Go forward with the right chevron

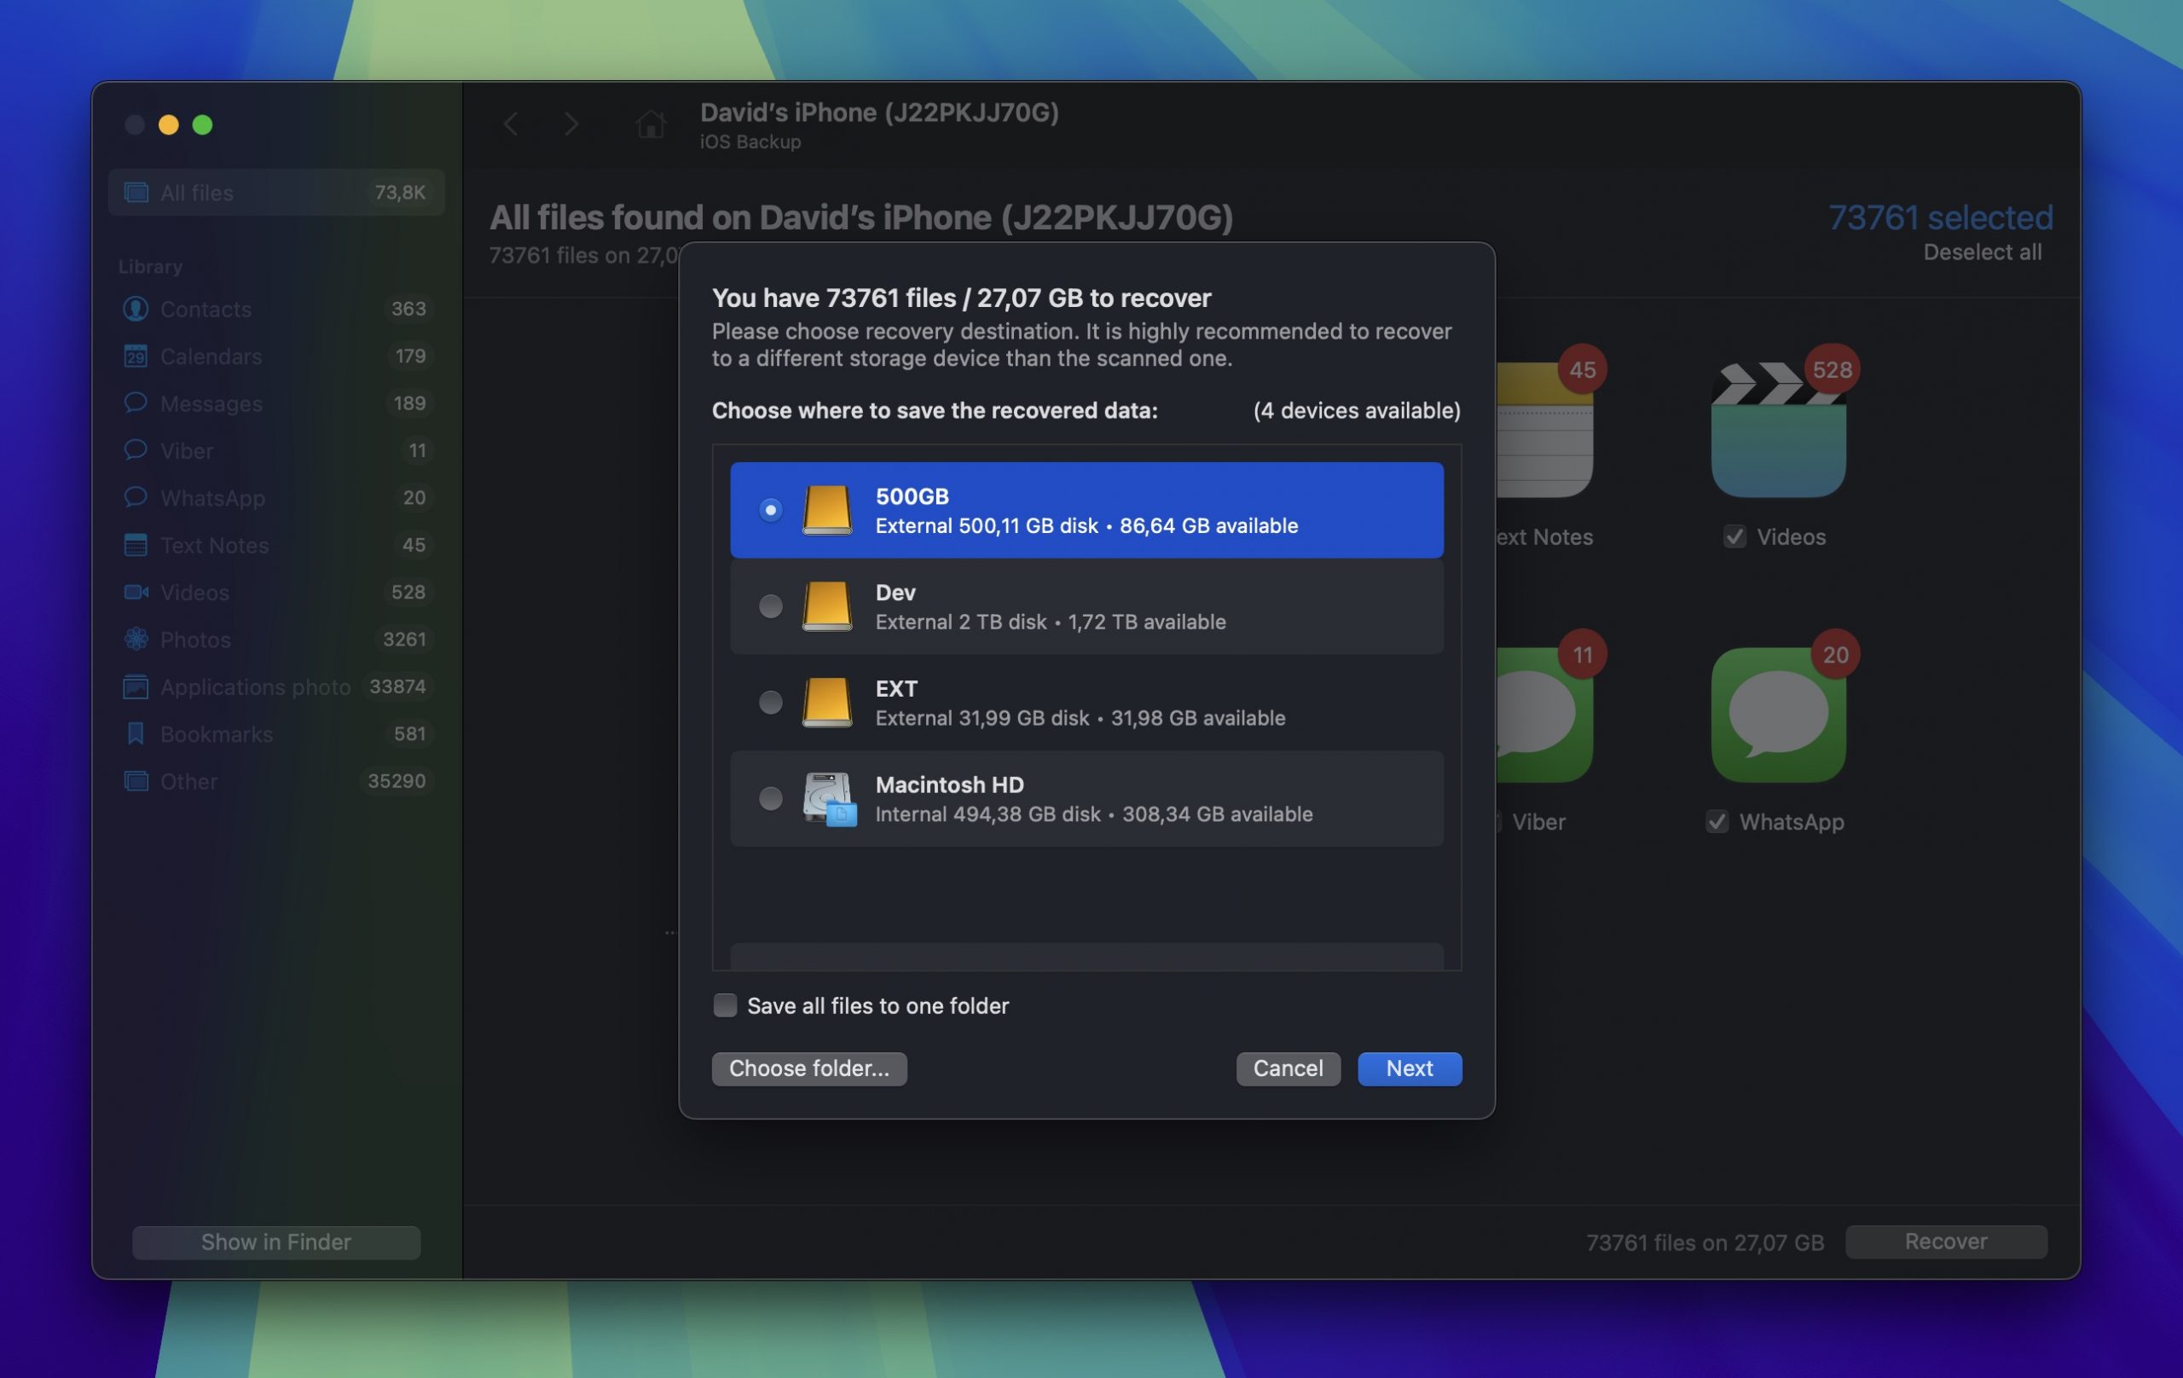click(571, 124)
